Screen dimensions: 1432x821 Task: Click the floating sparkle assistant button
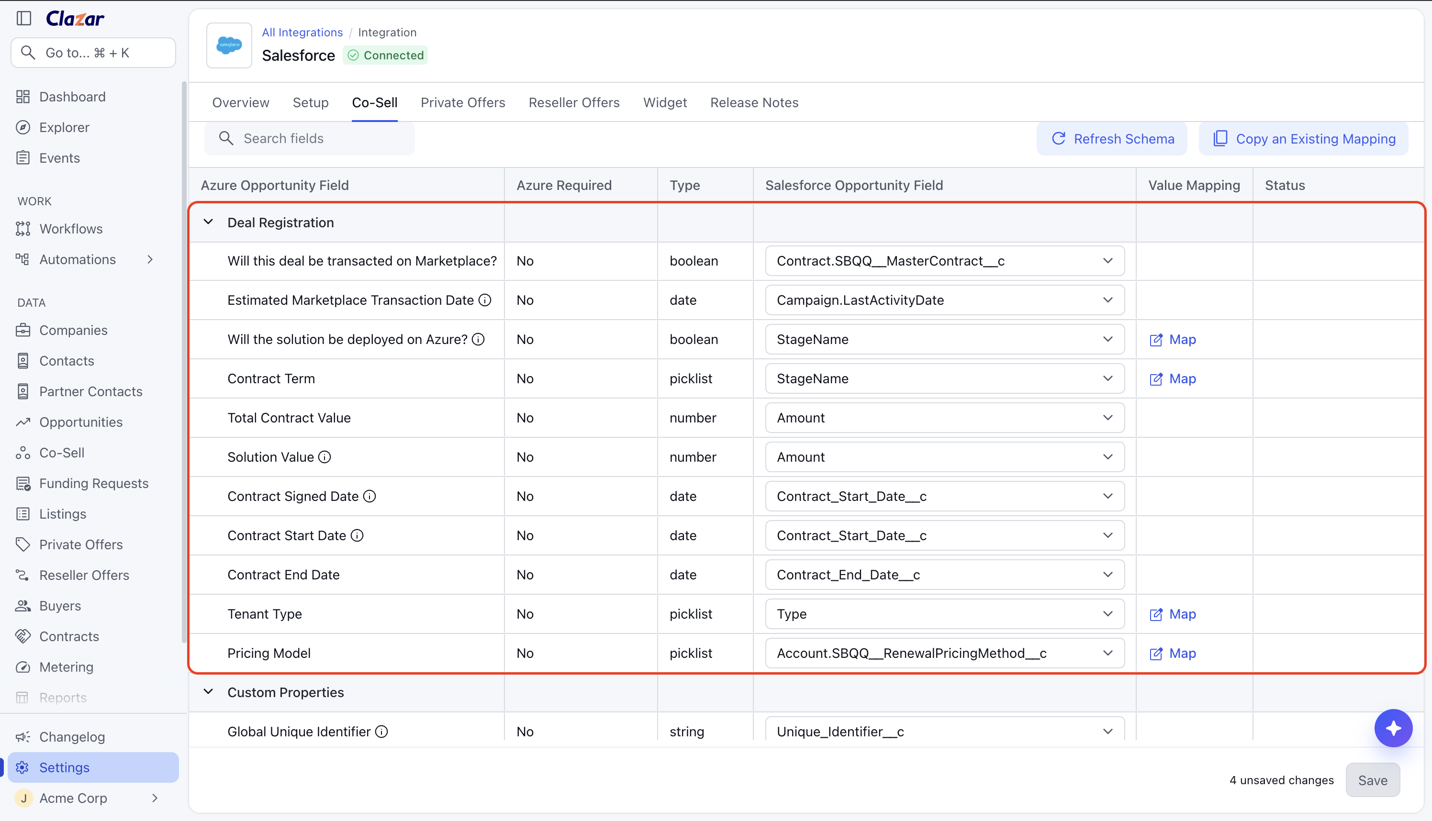point(1393,728)
